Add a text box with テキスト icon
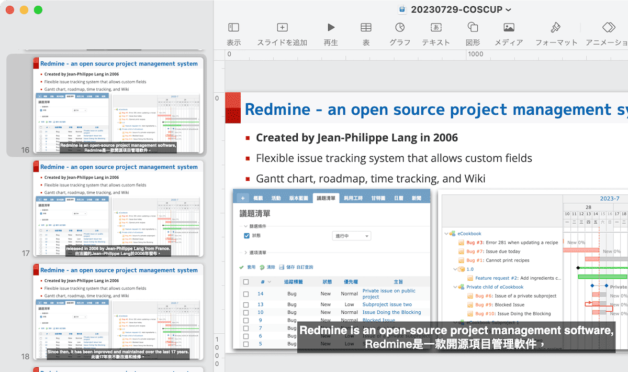Screen dimensions: 628x372 436,28
